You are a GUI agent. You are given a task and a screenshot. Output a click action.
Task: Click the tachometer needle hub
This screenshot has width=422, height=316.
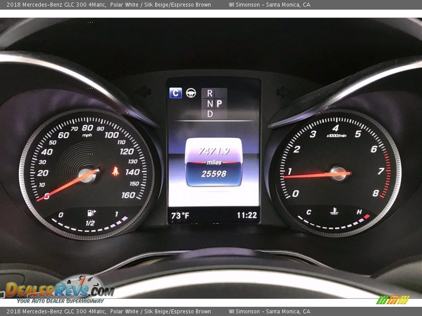coord(338,173)
